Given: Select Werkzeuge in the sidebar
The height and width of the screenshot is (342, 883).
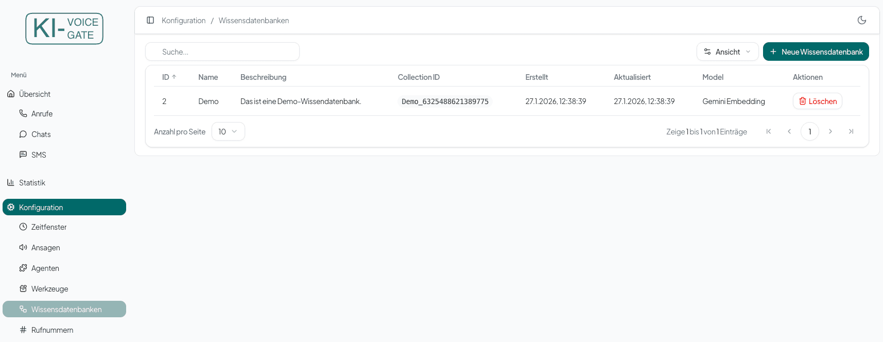Looking at the screenshot, I should (x=64, y=288).
